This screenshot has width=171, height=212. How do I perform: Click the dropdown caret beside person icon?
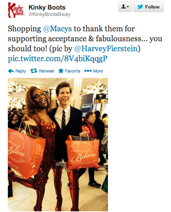click(128, 7)
